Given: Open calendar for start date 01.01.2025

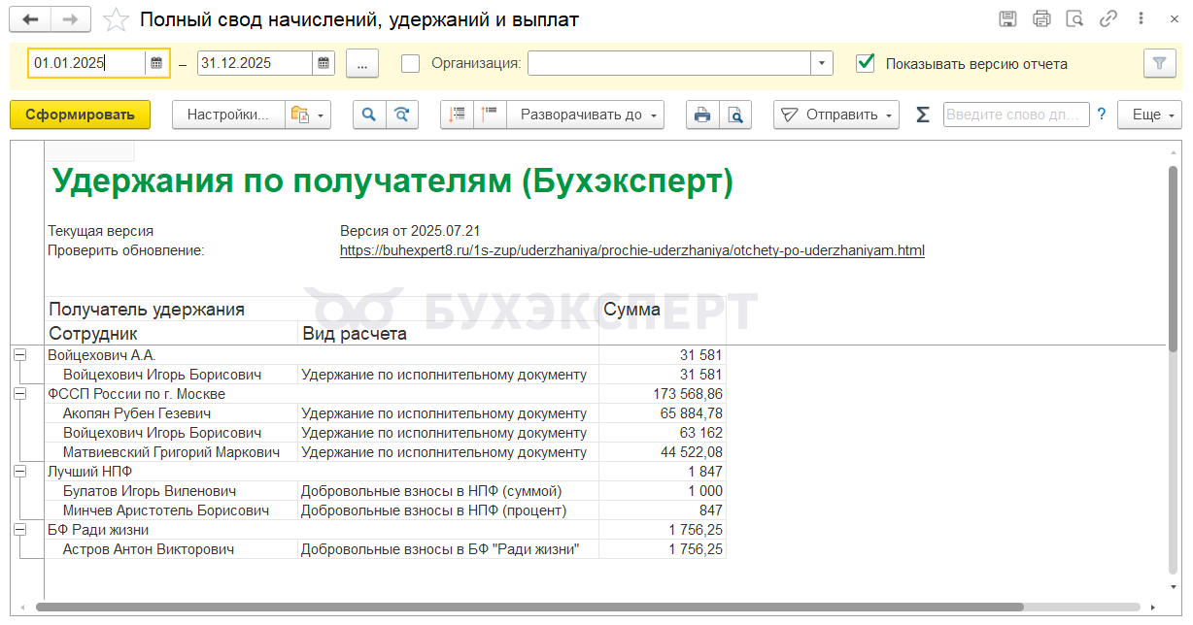Looking at the screenshot, I should point(156,63).
